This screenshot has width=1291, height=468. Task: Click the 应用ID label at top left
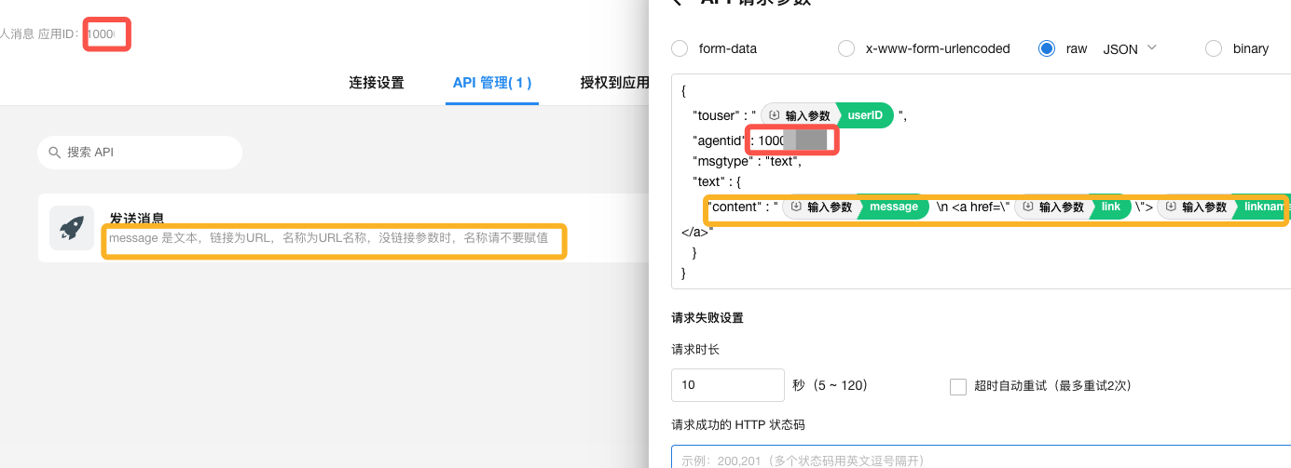point(59,34)
